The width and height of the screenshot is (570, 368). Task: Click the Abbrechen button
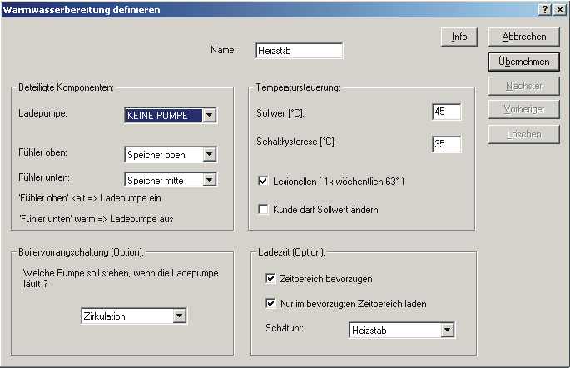(x=523, y=37)
